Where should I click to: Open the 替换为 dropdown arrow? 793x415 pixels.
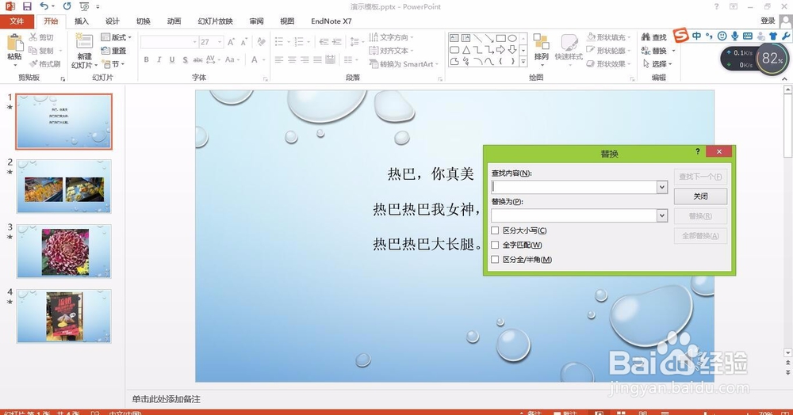(662, 216)
